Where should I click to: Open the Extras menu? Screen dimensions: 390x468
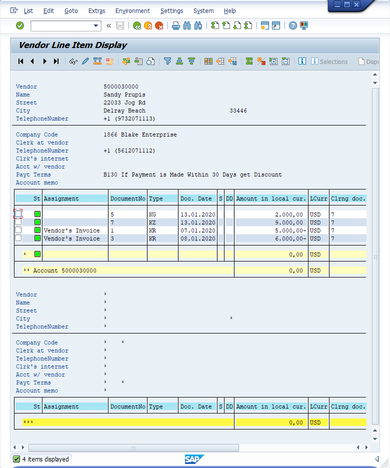click(x=96, y=10)
